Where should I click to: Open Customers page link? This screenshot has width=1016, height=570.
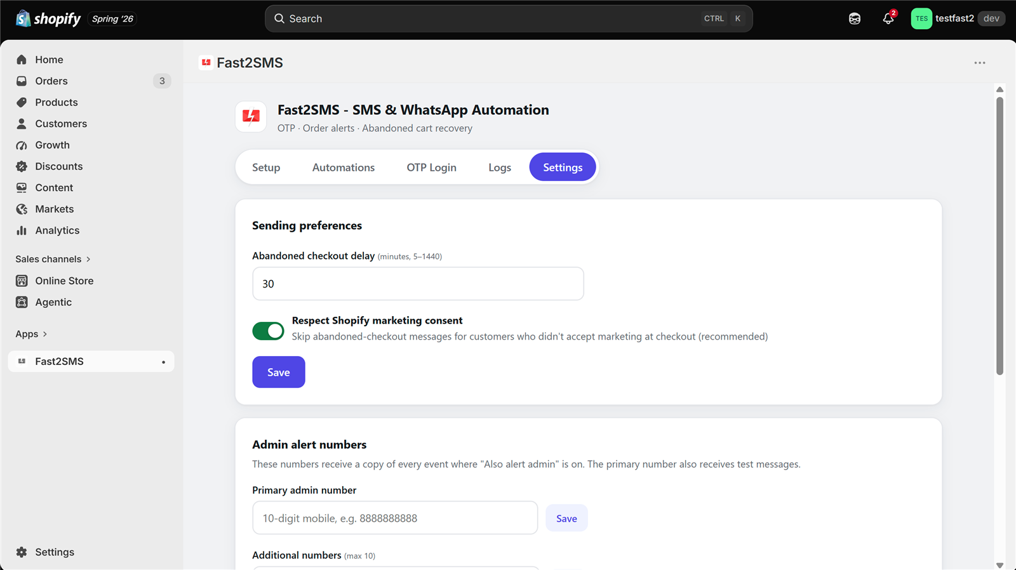click(61, 124)
